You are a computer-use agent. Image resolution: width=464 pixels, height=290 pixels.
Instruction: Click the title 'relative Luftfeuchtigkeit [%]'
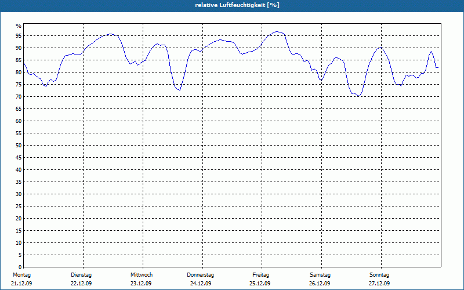pos(237,5)
